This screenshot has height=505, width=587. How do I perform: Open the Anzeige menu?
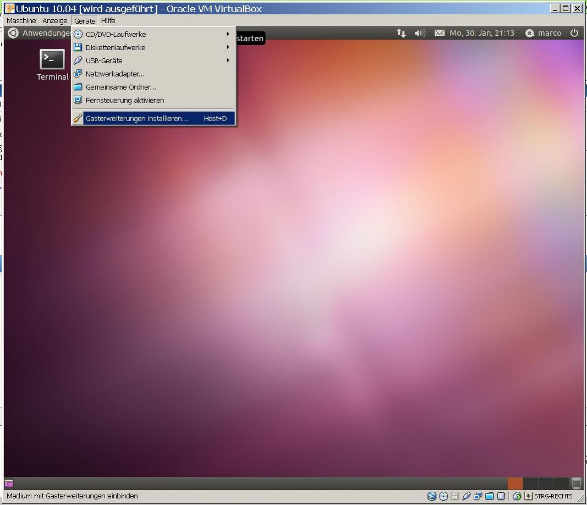click(55, 20)
